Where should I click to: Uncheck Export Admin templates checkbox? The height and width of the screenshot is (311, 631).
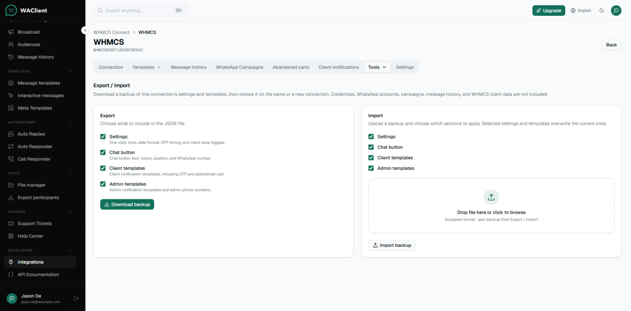click(103, 184)
